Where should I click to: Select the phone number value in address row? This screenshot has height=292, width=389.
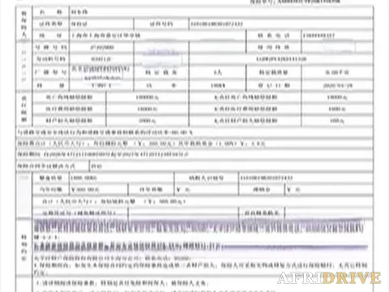(x=318, y=36)
